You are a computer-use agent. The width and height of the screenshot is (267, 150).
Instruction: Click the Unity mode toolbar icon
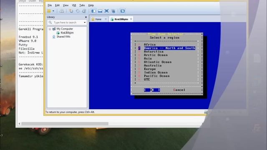113,11
